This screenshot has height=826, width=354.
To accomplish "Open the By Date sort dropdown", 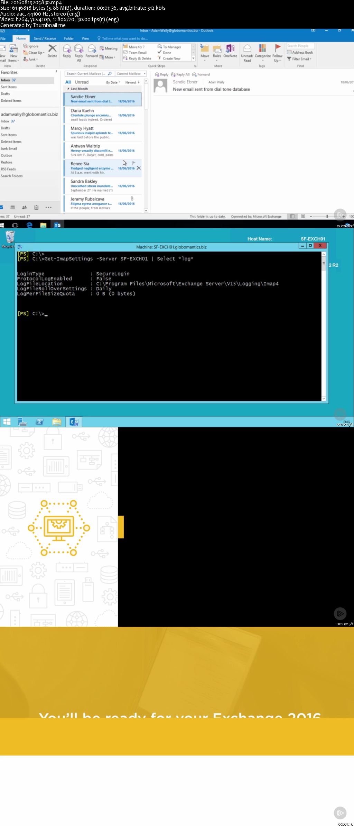I will tap(113, 82).
